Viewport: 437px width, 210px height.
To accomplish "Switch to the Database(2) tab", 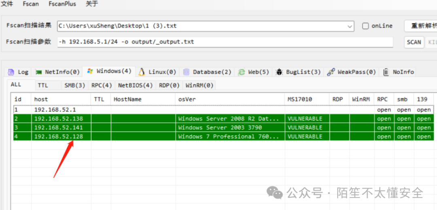I will click(x=207, y=72).
